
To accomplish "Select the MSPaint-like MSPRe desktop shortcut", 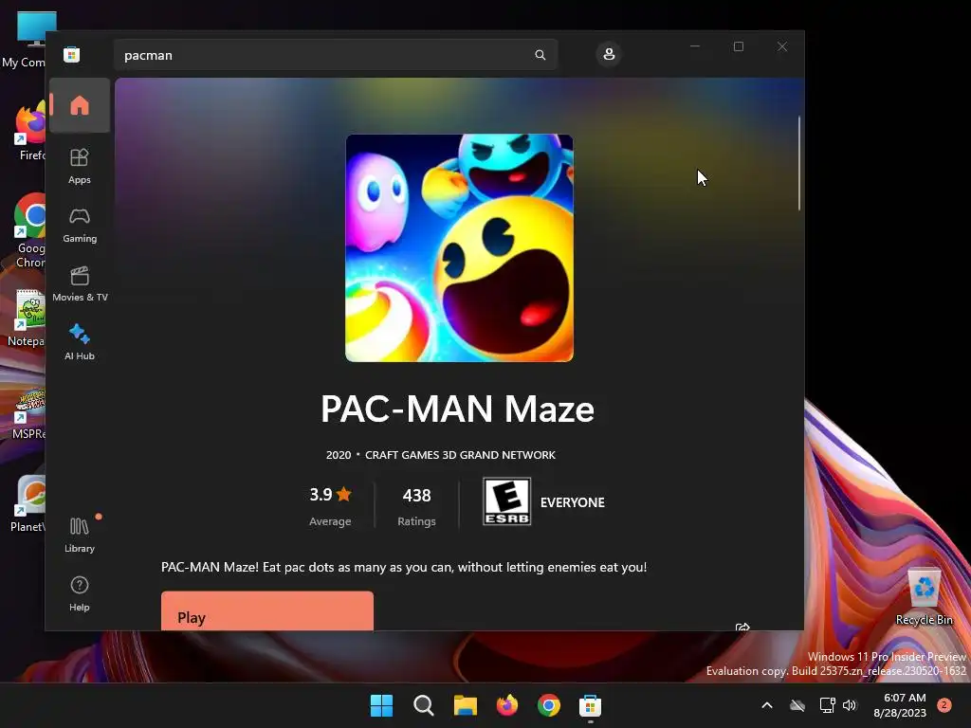I will (29, 413).
